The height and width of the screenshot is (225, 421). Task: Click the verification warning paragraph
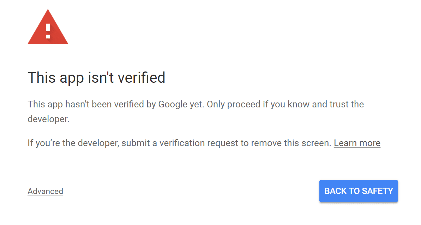(x=196, y=104)
